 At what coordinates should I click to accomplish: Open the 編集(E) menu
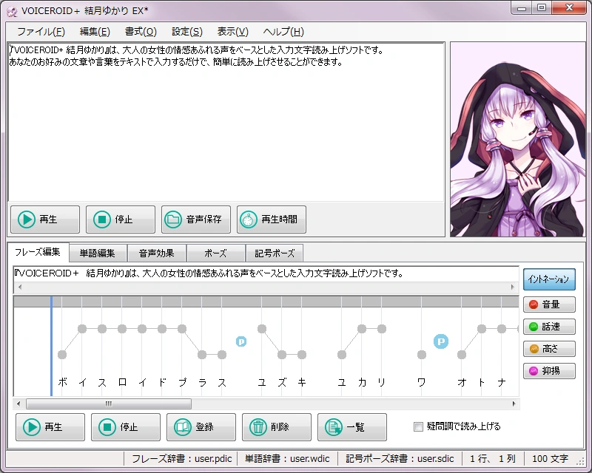pyautogui.click(x=95, y=32)
